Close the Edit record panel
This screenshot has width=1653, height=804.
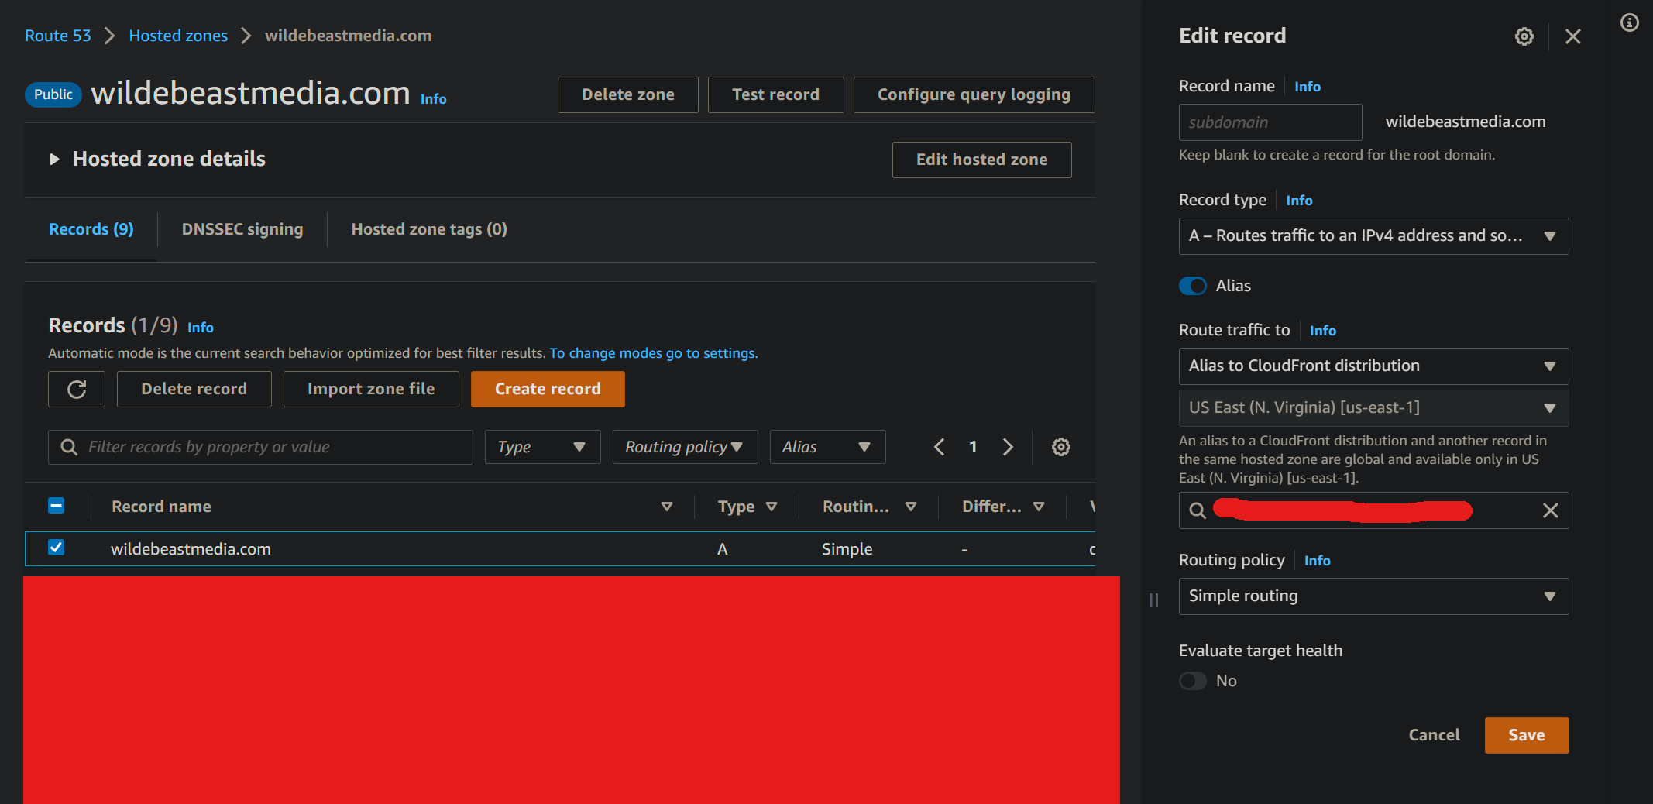1572,36
